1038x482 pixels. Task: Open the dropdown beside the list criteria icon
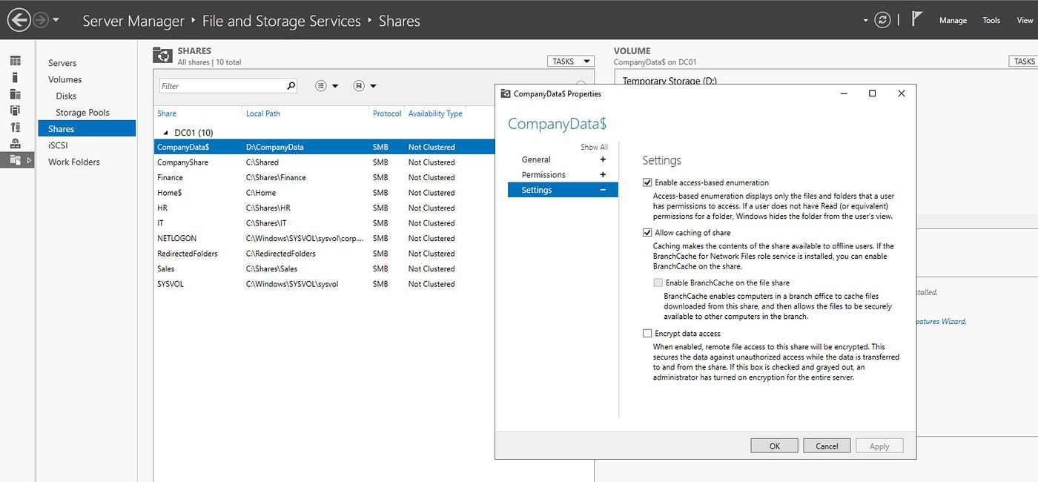tap(335, 87)
